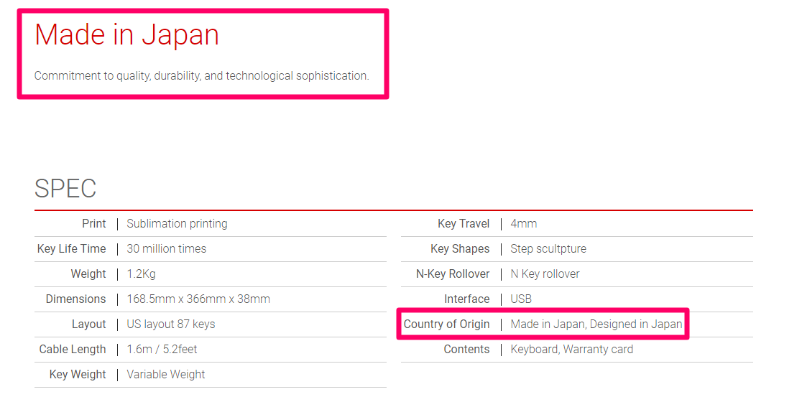Select "Made in Japan, Designed in Japan" value
802x402 pixels.
[596, 324]
